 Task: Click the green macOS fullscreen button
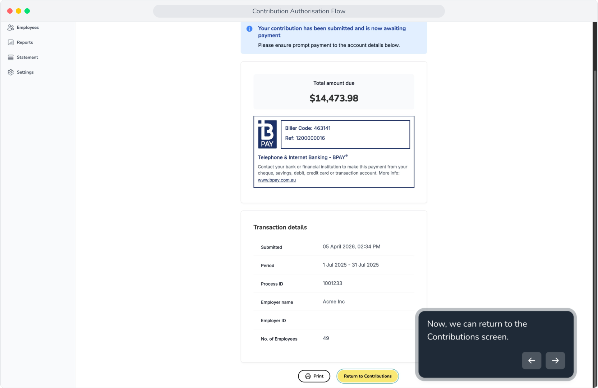coord(27,11)
